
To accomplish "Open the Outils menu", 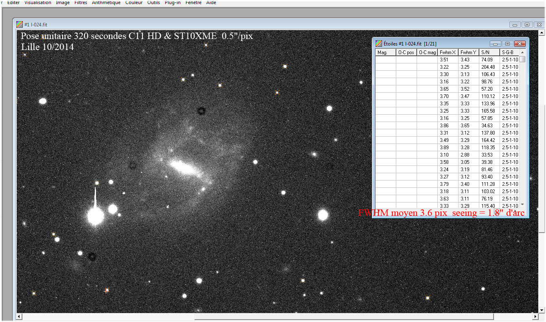I will coord(154,2).
